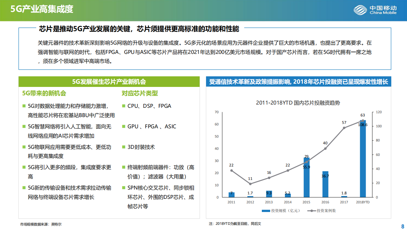Click the chart title 2011-2018YTD 国内芯片投融资趋势
Viewport: 407px width, 229px height.
point(298,103)
